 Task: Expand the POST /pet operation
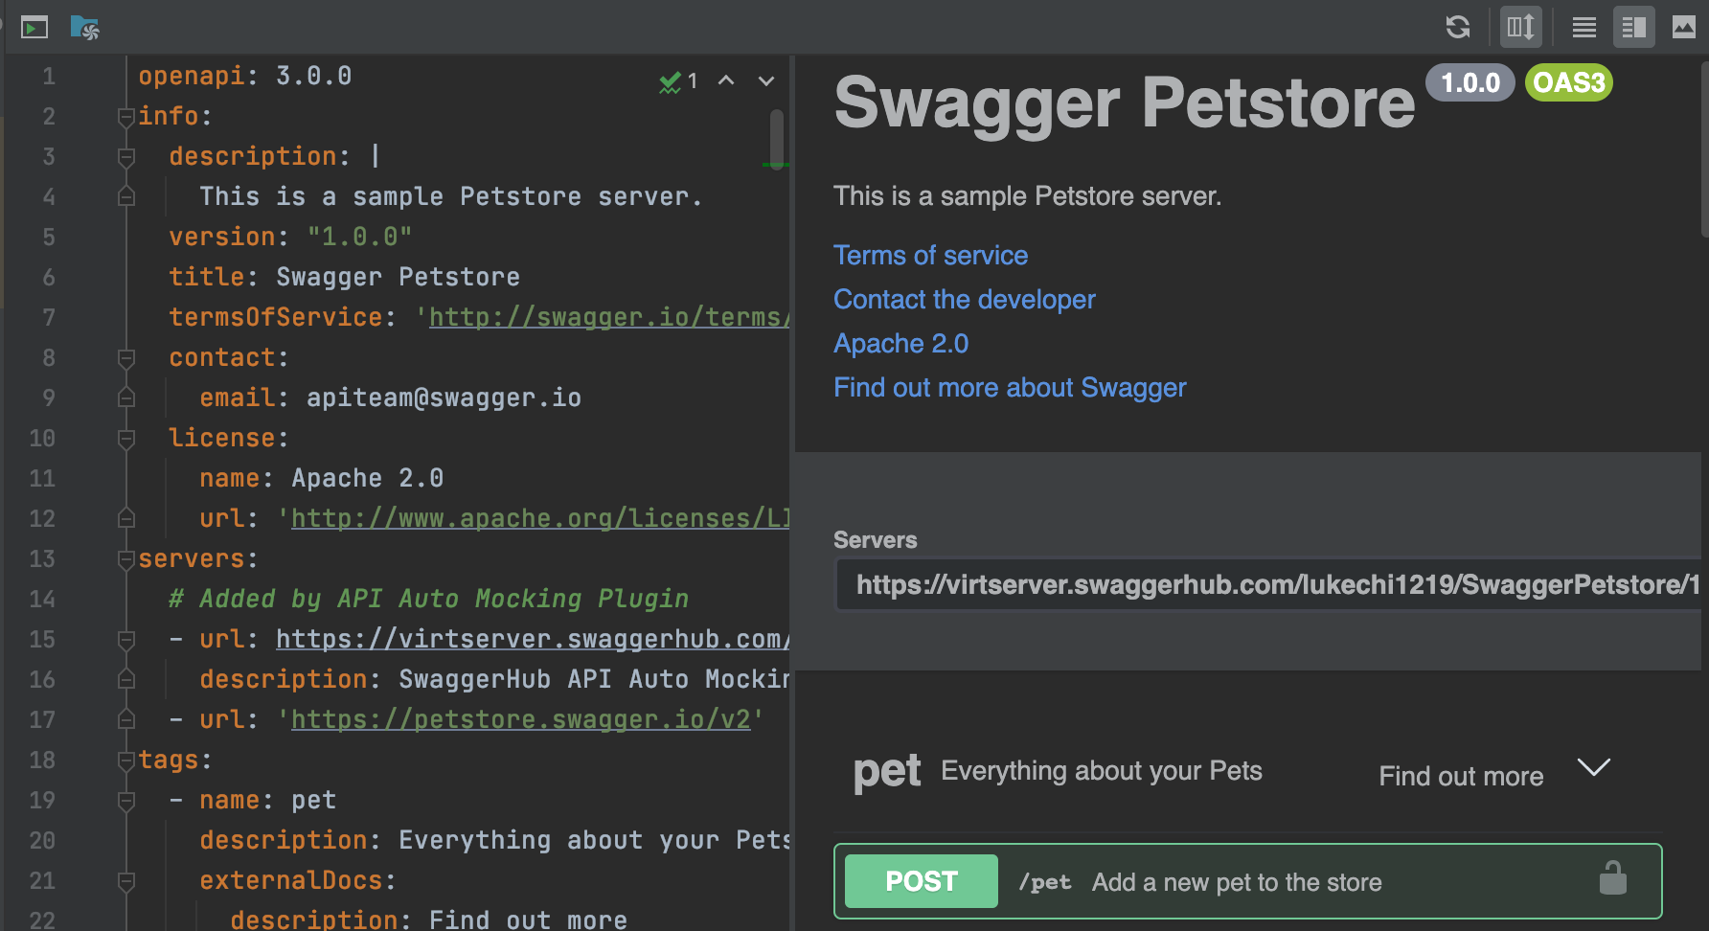1247,881
